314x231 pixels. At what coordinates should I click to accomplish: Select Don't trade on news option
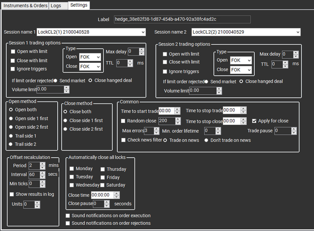pos(206,140)
